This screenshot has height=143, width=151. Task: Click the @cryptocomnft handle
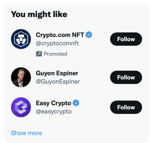click(x=57, y=43)
